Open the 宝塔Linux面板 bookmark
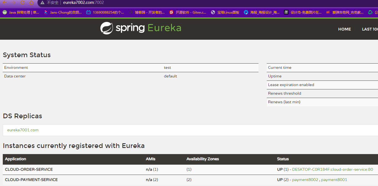 (225, 12)
